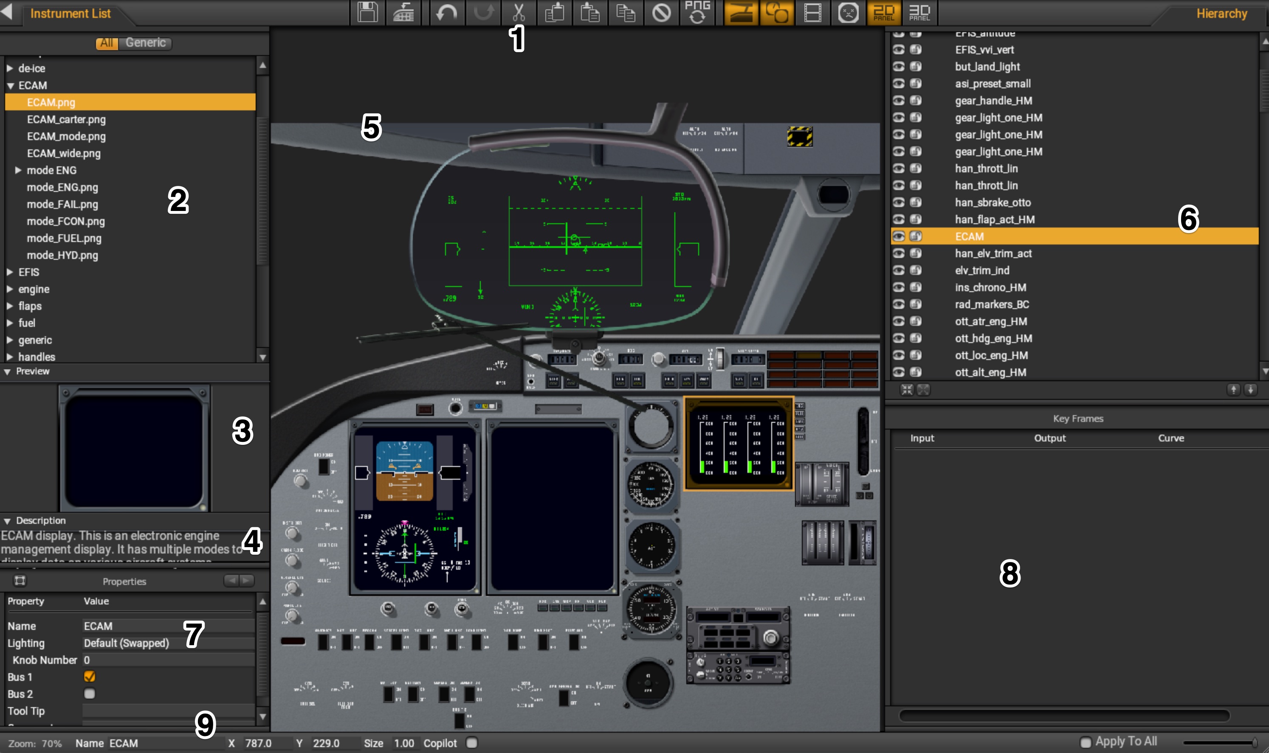This screenshot has height=753, width=1269.
Task: Expand the mode ENG subfolder
Action: 19,170
